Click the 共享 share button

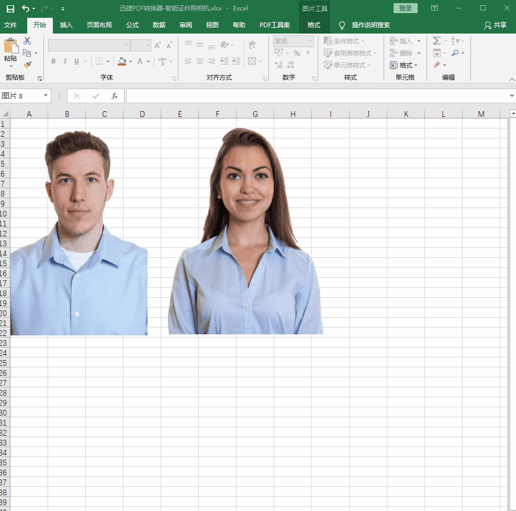[495, 25]
